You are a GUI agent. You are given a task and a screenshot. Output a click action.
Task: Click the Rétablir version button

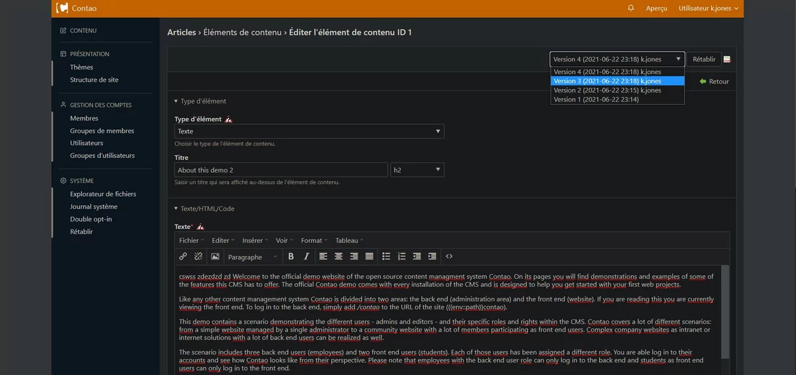704,59
